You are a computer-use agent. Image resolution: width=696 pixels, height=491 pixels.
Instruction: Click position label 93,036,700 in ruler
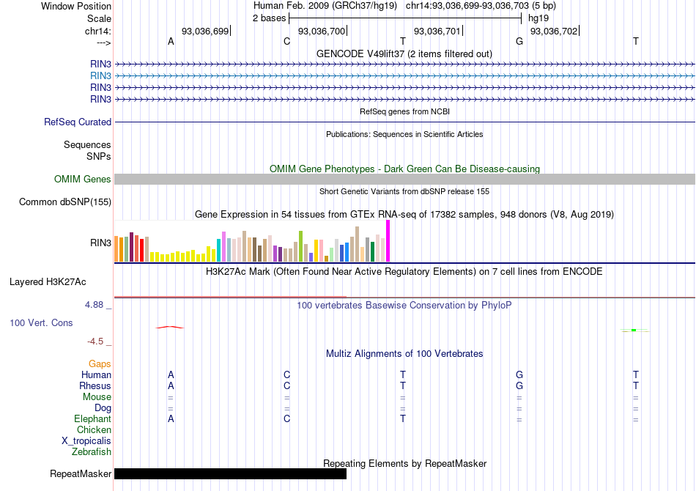tap(322, 31)
